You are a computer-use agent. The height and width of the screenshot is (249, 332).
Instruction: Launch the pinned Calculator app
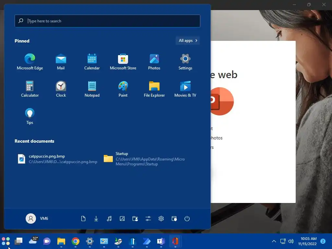30,89
